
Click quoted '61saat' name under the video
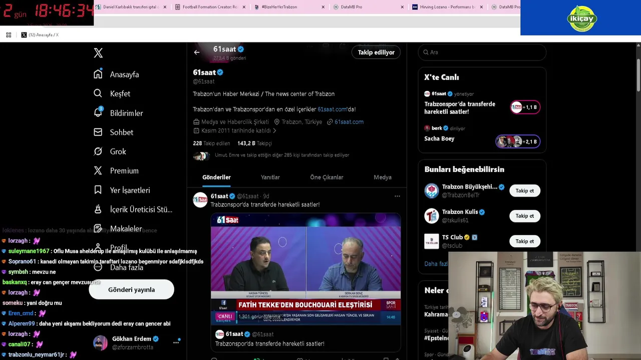pos(234,334)
